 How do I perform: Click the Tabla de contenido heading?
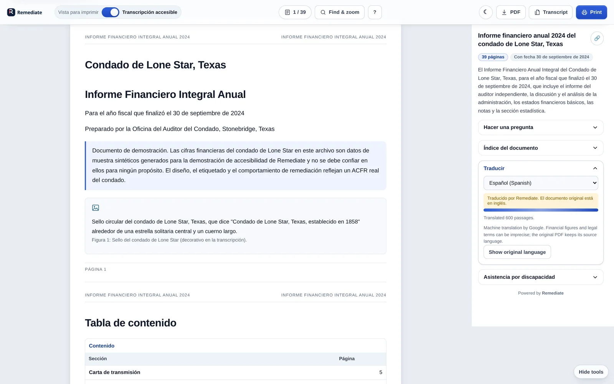(x=131, y=323)
